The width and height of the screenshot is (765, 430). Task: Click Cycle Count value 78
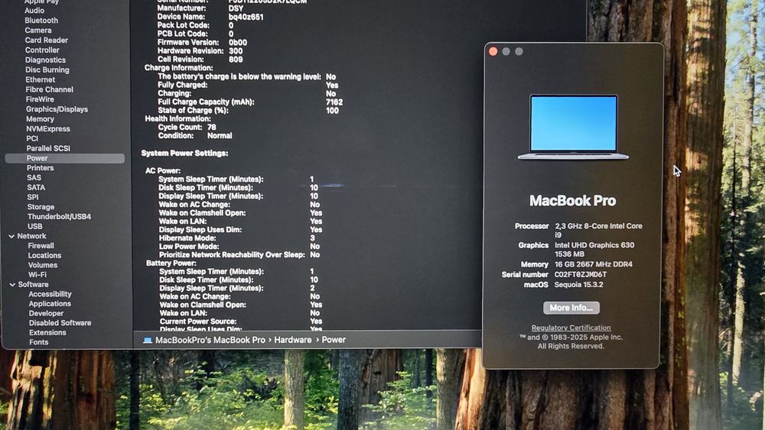click(x=212, y=127)
